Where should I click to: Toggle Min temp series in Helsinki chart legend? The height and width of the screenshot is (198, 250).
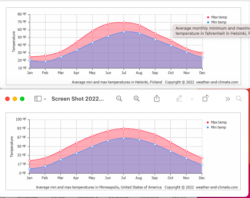click(x=218, y=23)
